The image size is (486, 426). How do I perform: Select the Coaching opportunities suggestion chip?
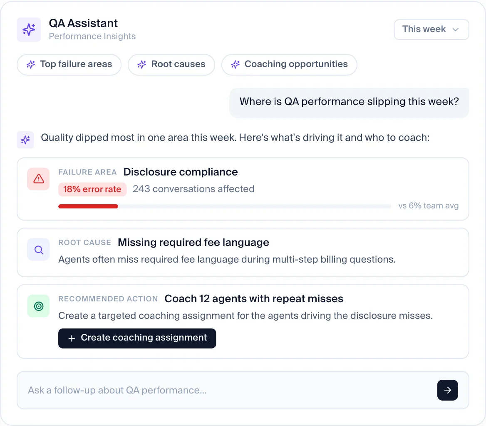289,65
